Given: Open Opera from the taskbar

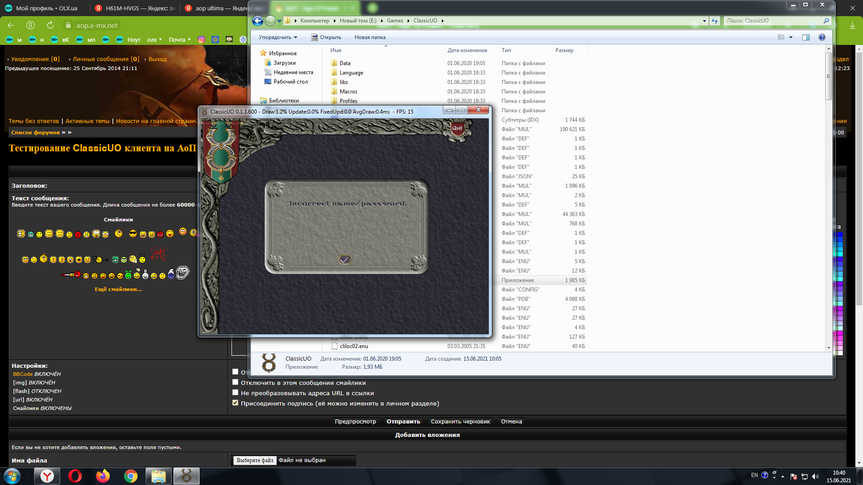Looking at the screenshot, I should pos(75,476).
